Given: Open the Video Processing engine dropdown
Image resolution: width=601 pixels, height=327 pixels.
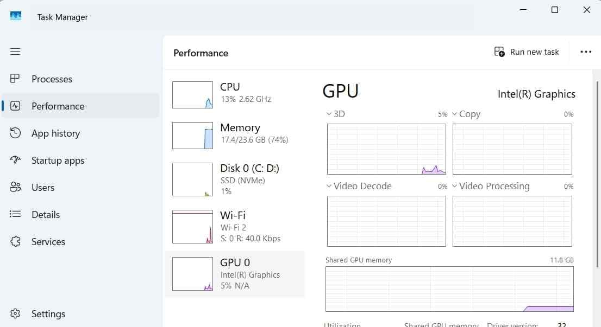Looking at the screenshot, I should coord(455,186).
